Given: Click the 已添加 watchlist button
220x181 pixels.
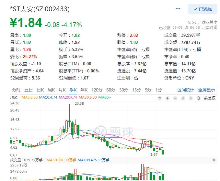Looking at the screenshot, I should (203, 9).
